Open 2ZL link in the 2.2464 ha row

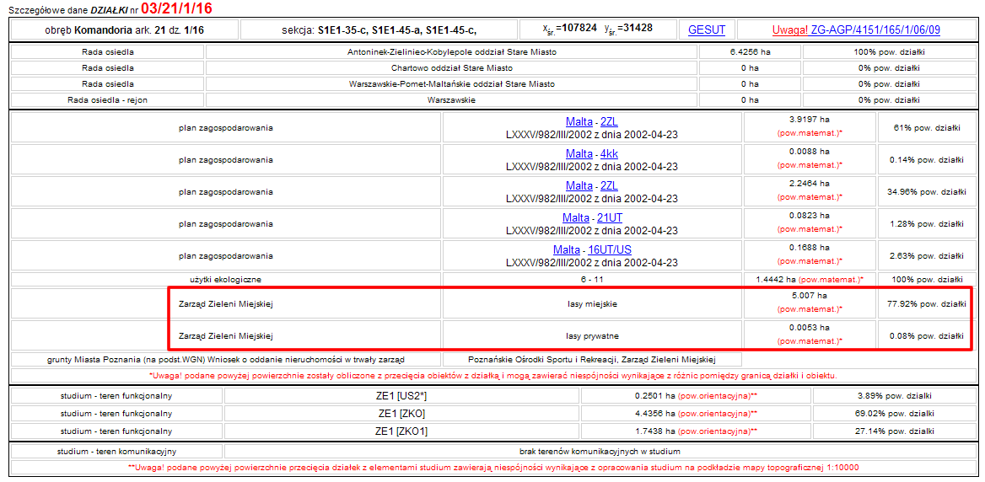click(x=609, y=185)
